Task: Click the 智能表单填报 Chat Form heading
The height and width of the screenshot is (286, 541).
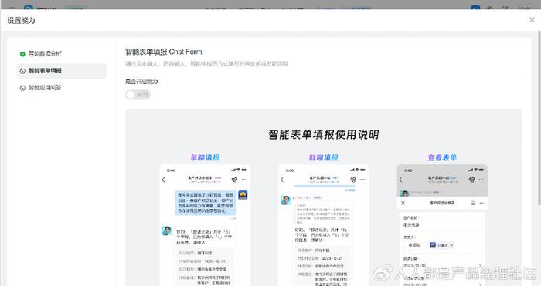Action: 164,52
